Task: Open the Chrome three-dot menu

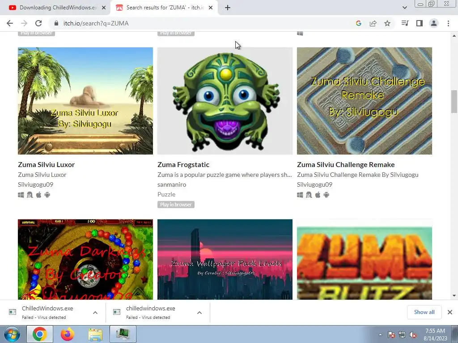Action: [448, 23]
